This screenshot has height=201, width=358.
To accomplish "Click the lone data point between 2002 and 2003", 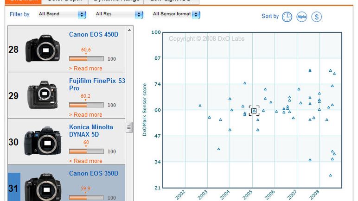I will pyautogui.click(x=200, y=106).
